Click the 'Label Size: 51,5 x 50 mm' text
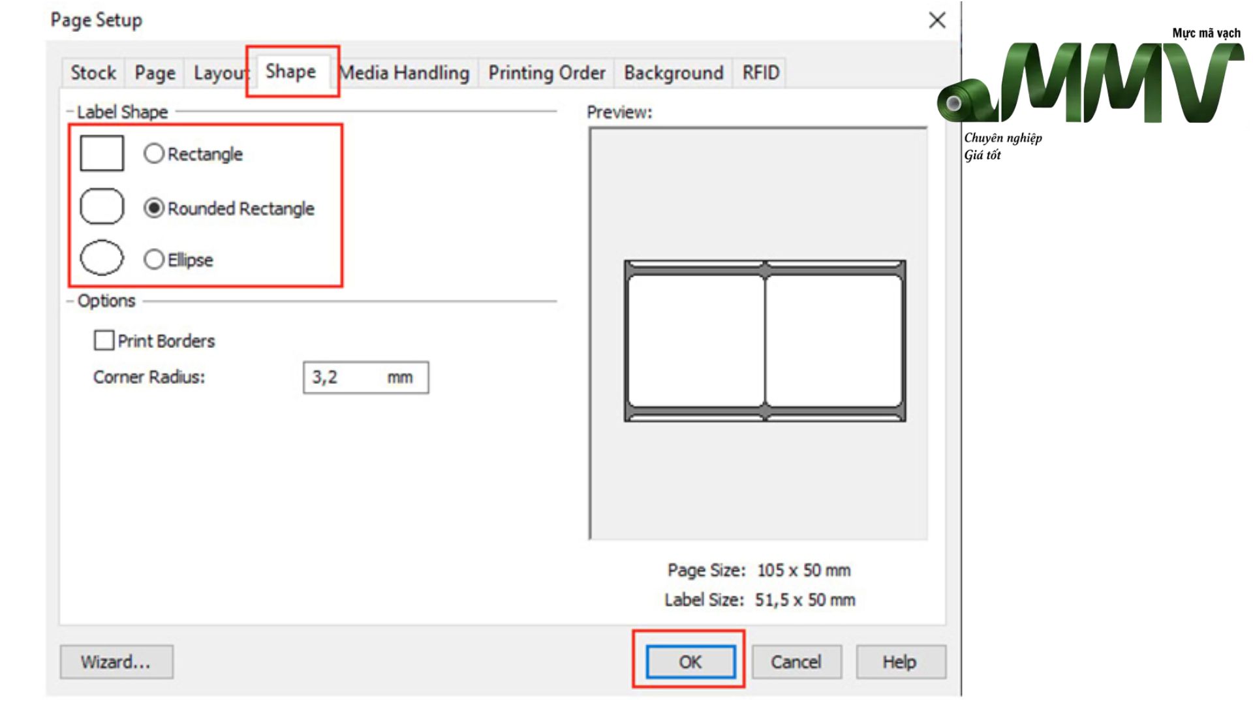 pos(760,600)
